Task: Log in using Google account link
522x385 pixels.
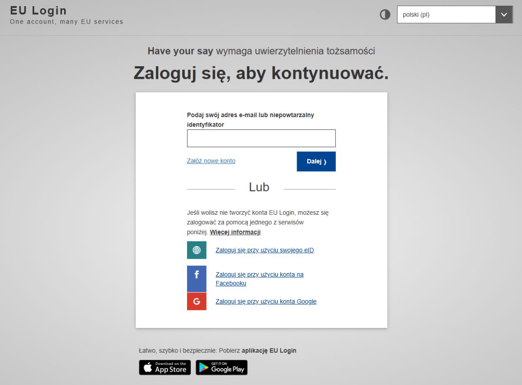Action: click(266, 301)
